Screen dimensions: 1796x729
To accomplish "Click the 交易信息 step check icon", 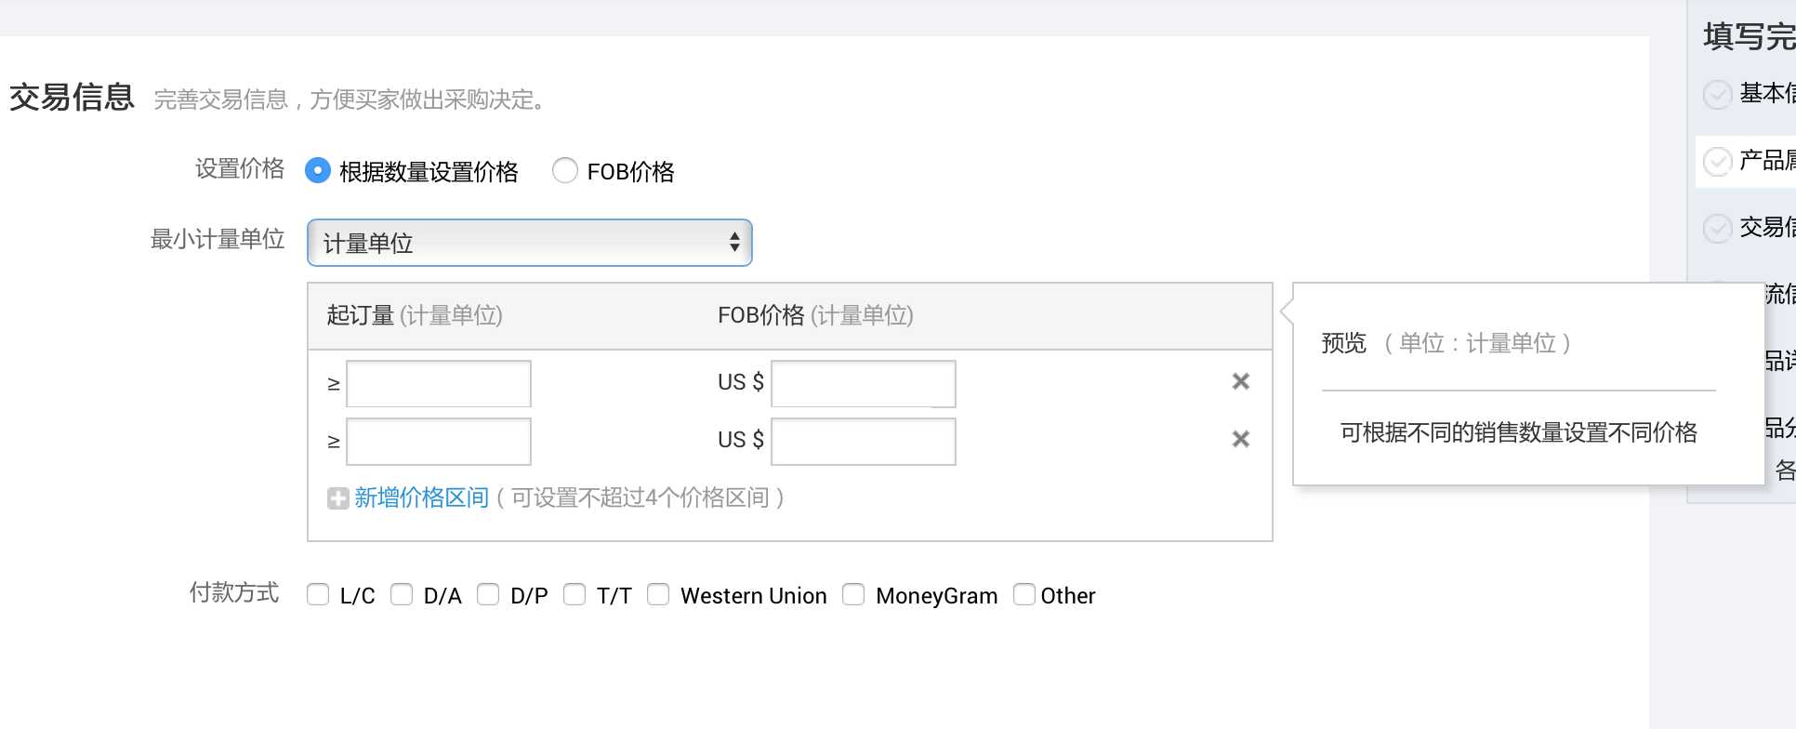I will [x=1717, y=228].
